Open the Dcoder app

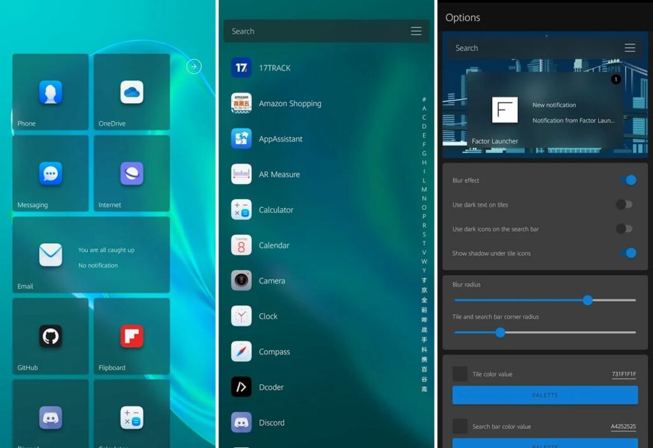click(271, 387)
